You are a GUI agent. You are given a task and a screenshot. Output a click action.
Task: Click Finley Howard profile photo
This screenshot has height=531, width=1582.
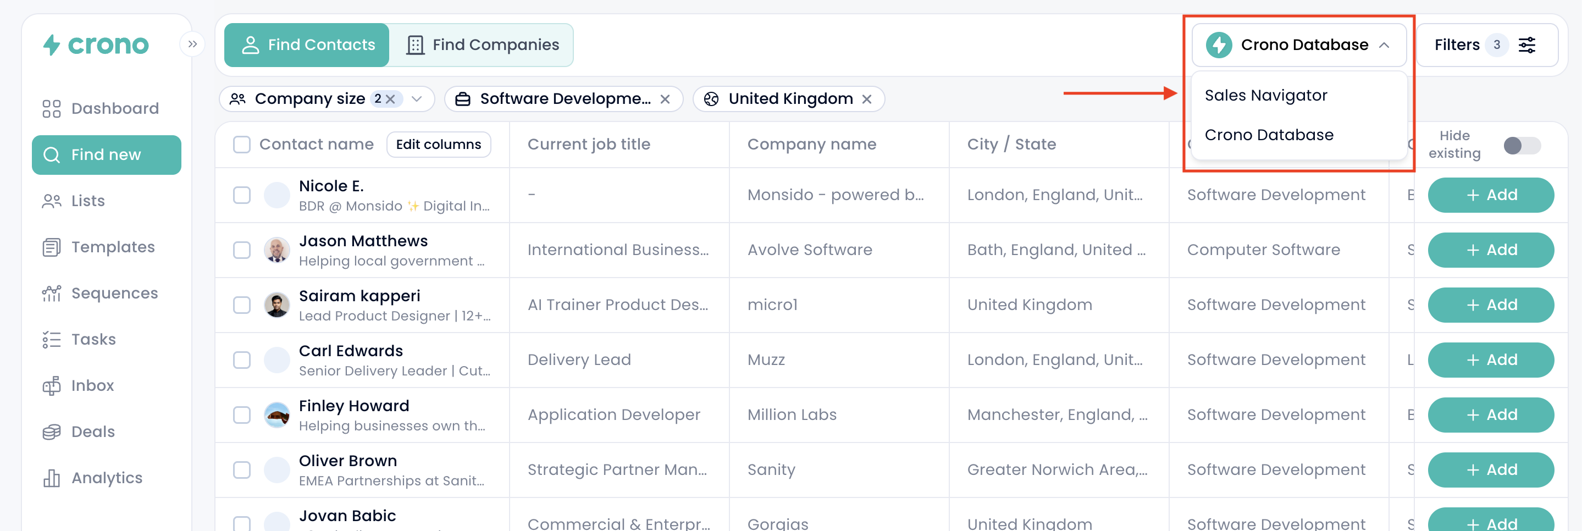coord(277,415)
